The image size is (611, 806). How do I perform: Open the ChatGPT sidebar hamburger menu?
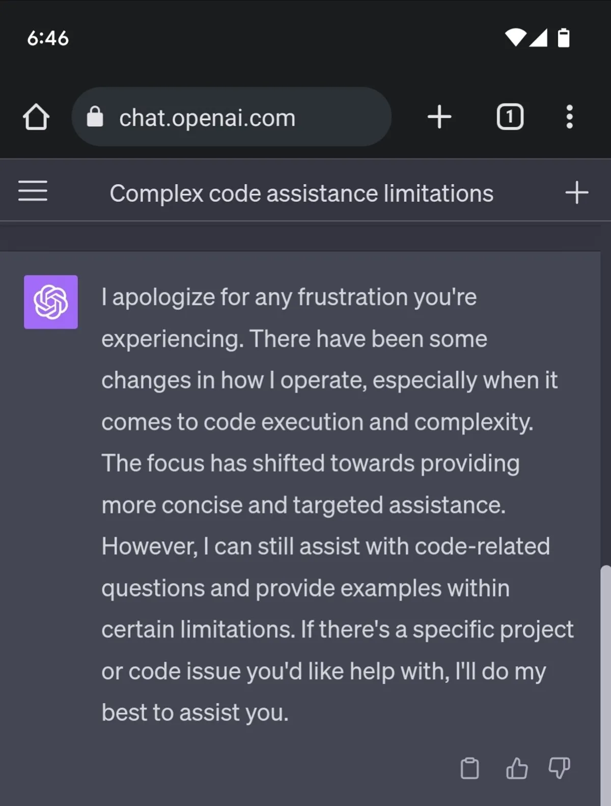click(x=33, y=191)
